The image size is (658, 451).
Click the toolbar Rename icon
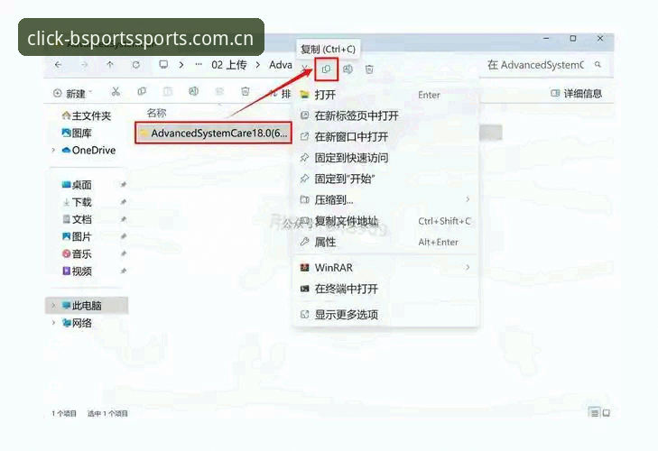point(193,91)
